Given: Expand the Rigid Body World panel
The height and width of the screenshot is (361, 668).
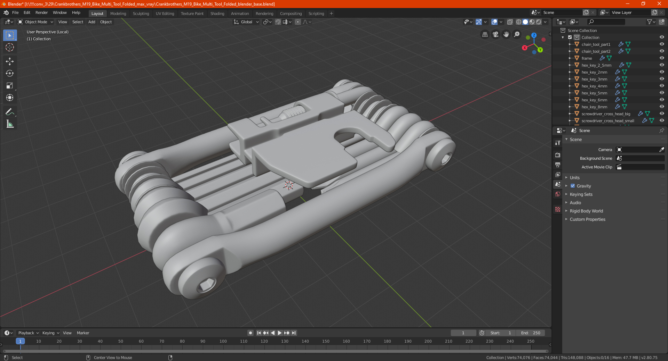Looking at the screenshot, I should (586, 211).
